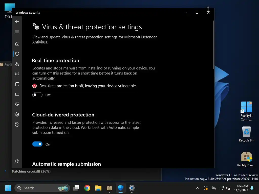Turn off Cloud-delivered protection toggle

37,144
